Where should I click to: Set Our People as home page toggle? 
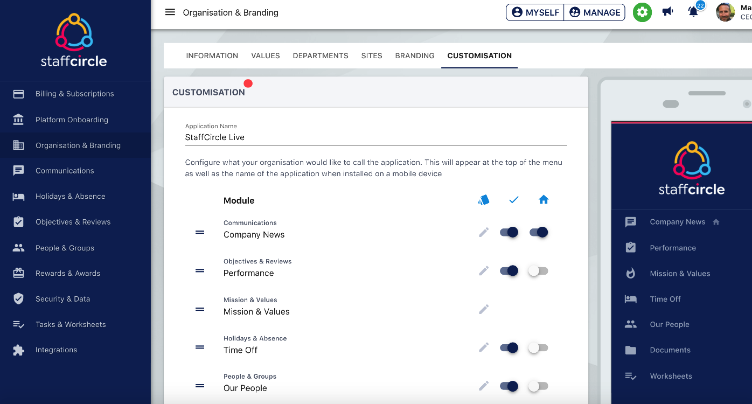[x=538, y=386]
